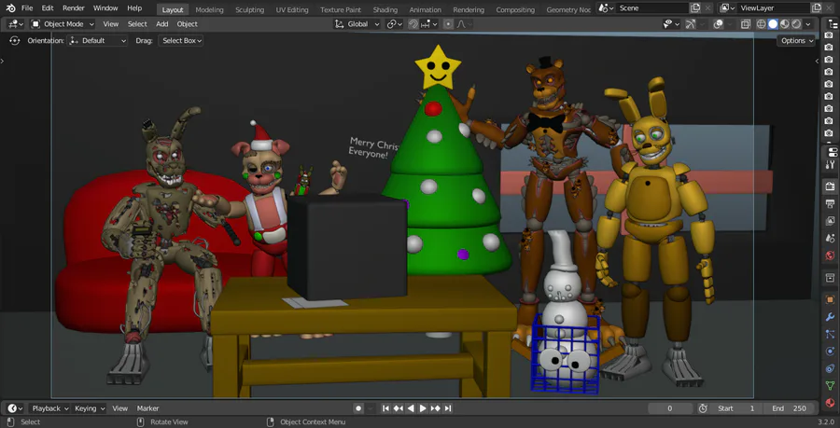Open the viewport Select menu

click(137, 24)
